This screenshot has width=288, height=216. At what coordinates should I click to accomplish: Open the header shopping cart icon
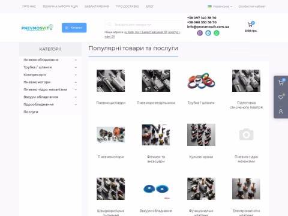pos(250,25)
